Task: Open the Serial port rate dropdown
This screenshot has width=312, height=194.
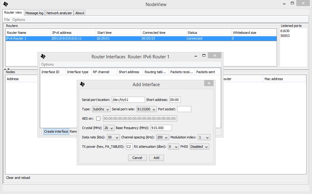Action: 146,109
